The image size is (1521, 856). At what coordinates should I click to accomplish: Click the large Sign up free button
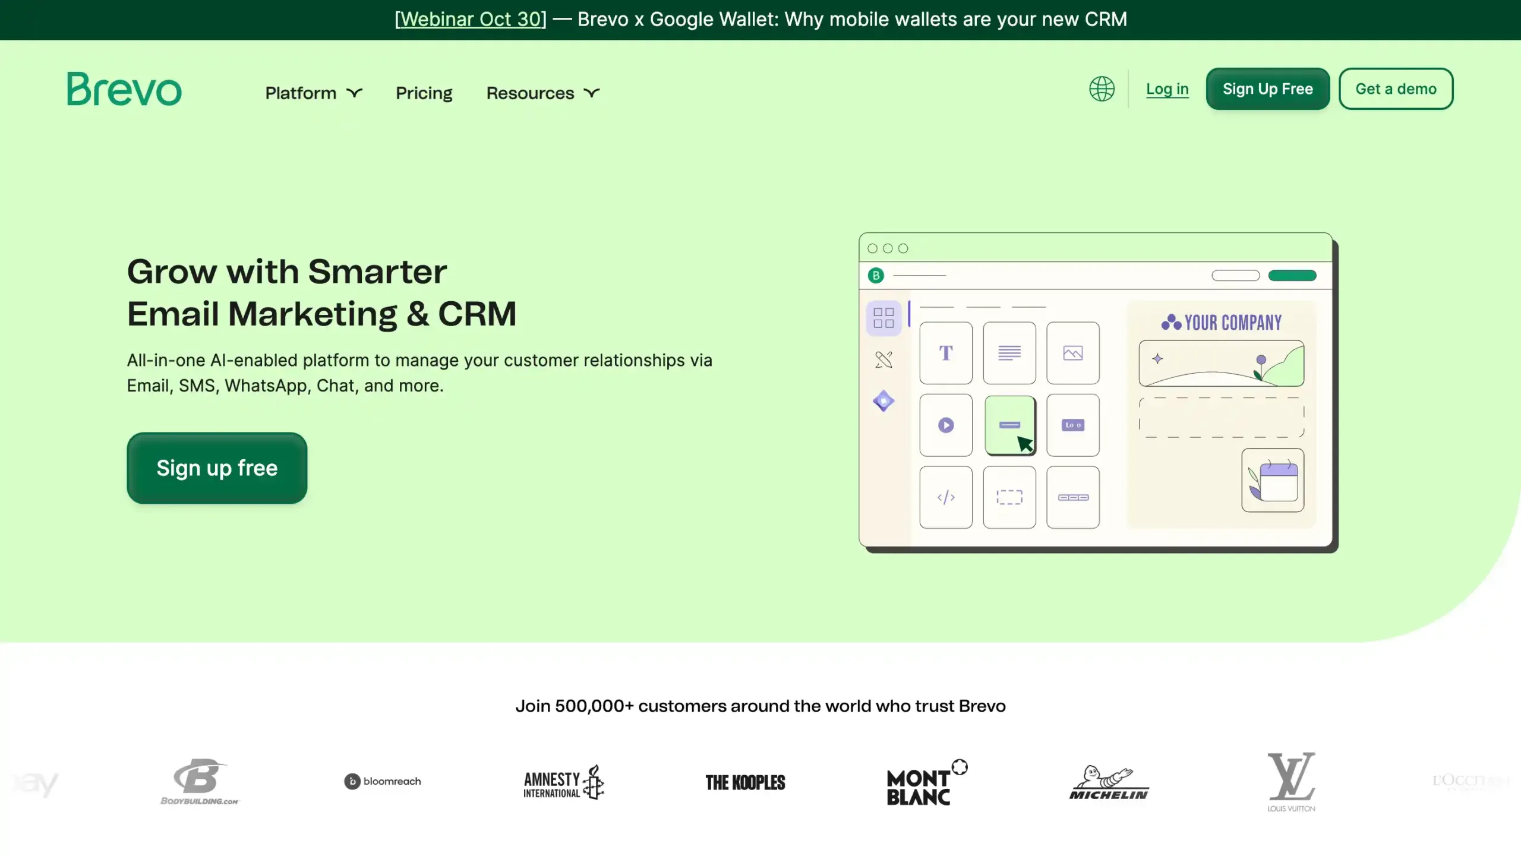[217, 468]
